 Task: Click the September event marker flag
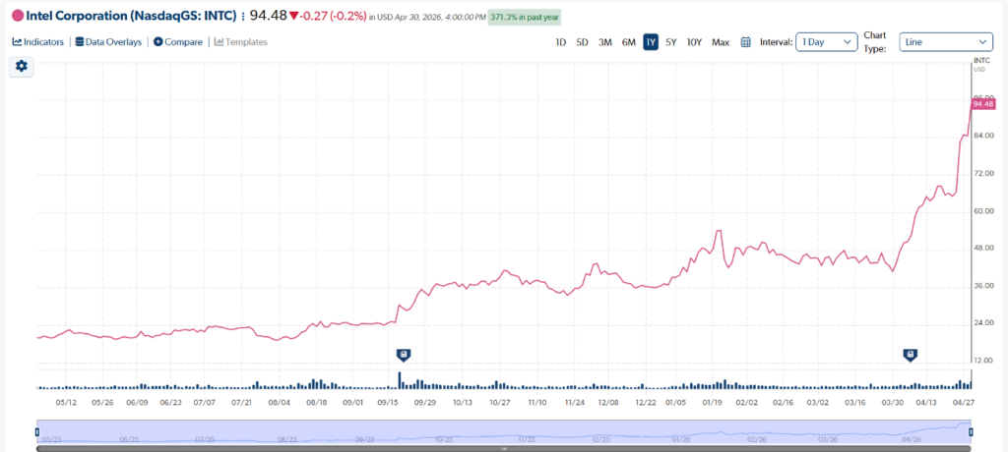pos(403,355)
